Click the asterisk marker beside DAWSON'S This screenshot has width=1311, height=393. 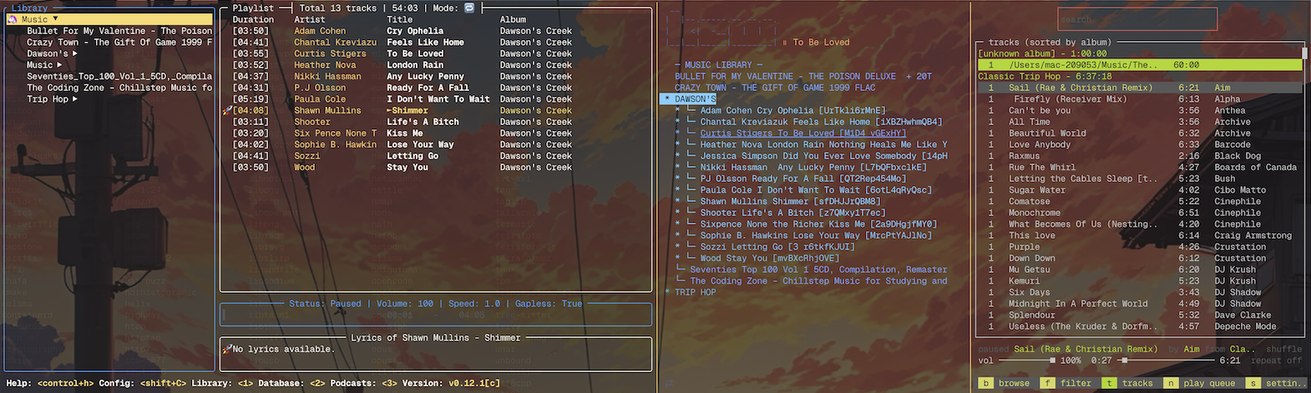(667, 99)
